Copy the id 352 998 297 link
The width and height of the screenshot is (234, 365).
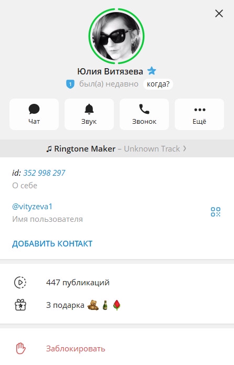(x=44, y=173)
